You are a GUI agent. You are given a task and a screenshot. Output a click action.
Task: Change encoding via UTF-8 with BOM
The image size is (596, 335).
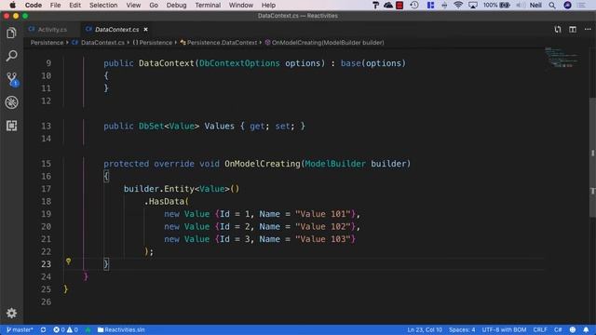tap(504, 329)
